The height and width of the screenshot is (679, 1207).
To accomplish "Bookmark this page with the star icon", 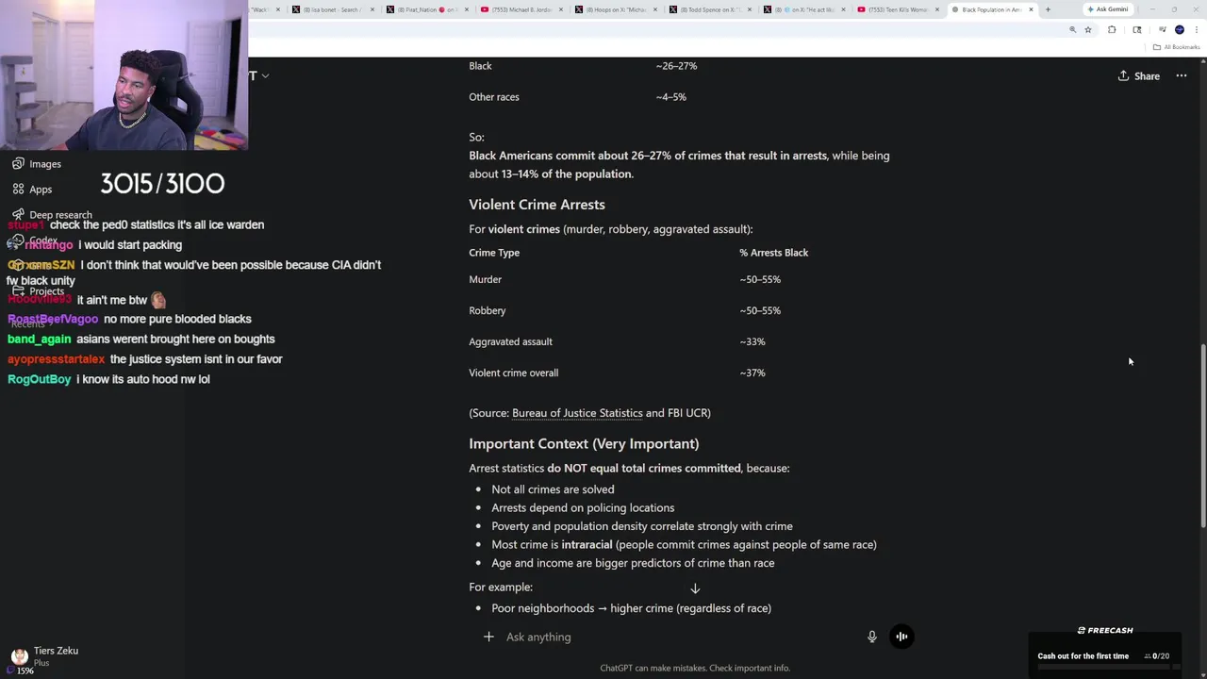I will tap(1088, 30).
